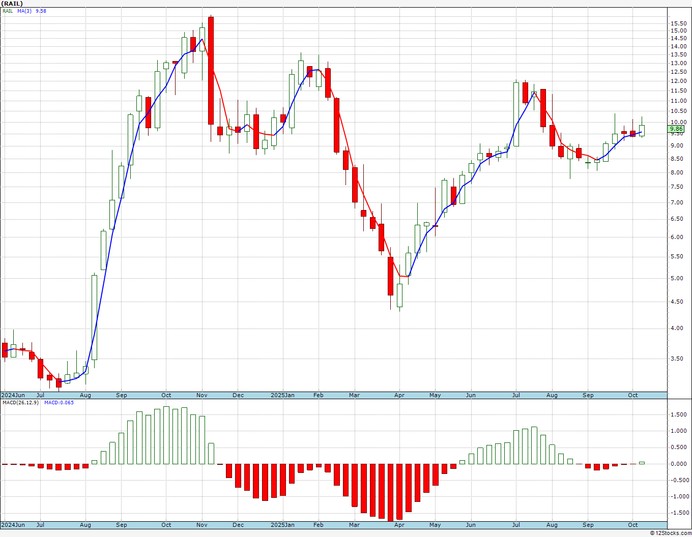Click the MACD(26,12,9) indicator label
The height and width of the screenshot is (537, 692).
pyautogui.click(x=20, y=403)
